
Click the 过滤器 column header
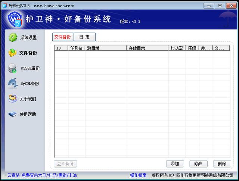pos(177,48)
